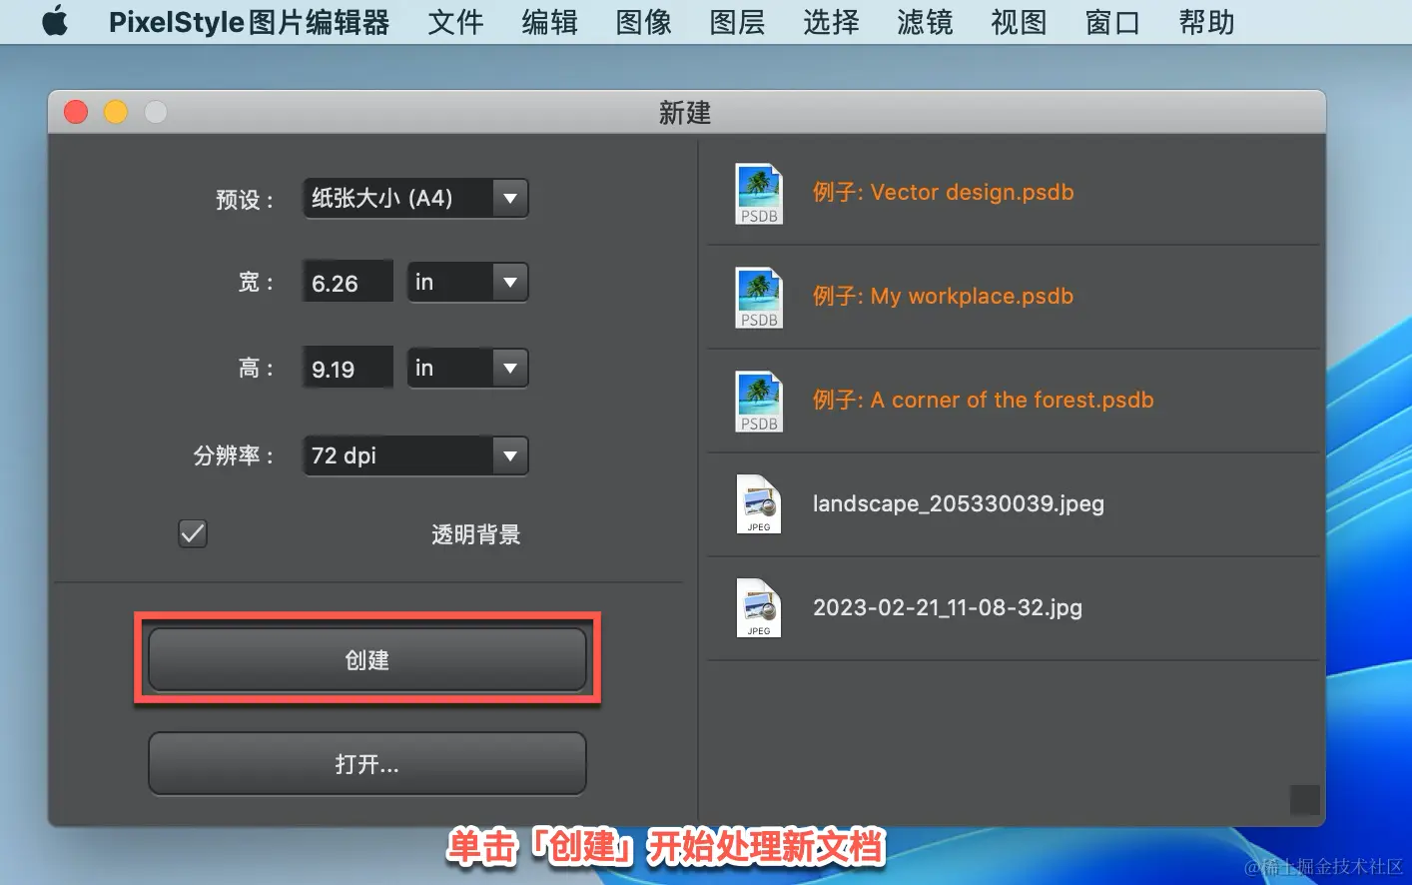Minimize the 新建 window

(116, 112)
